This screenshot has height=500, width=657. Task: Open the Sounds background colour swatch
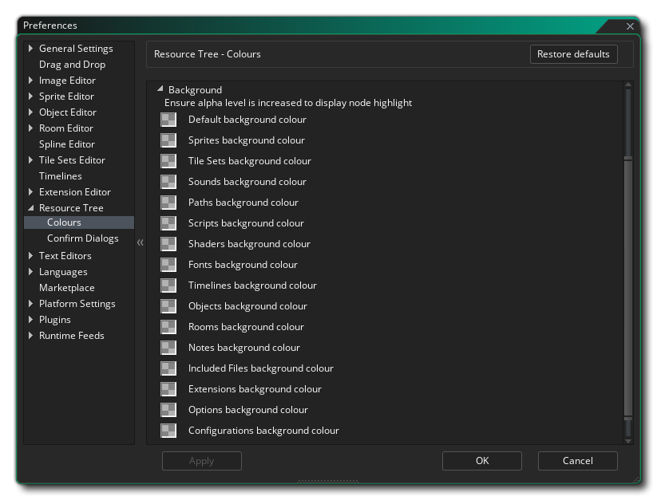point(168,181)
